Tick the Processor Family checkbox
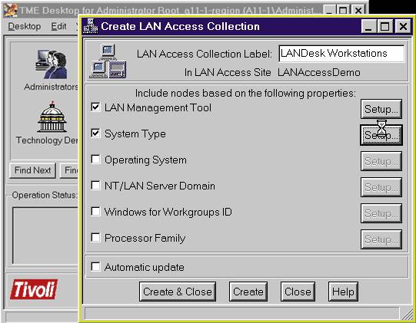 95,238
